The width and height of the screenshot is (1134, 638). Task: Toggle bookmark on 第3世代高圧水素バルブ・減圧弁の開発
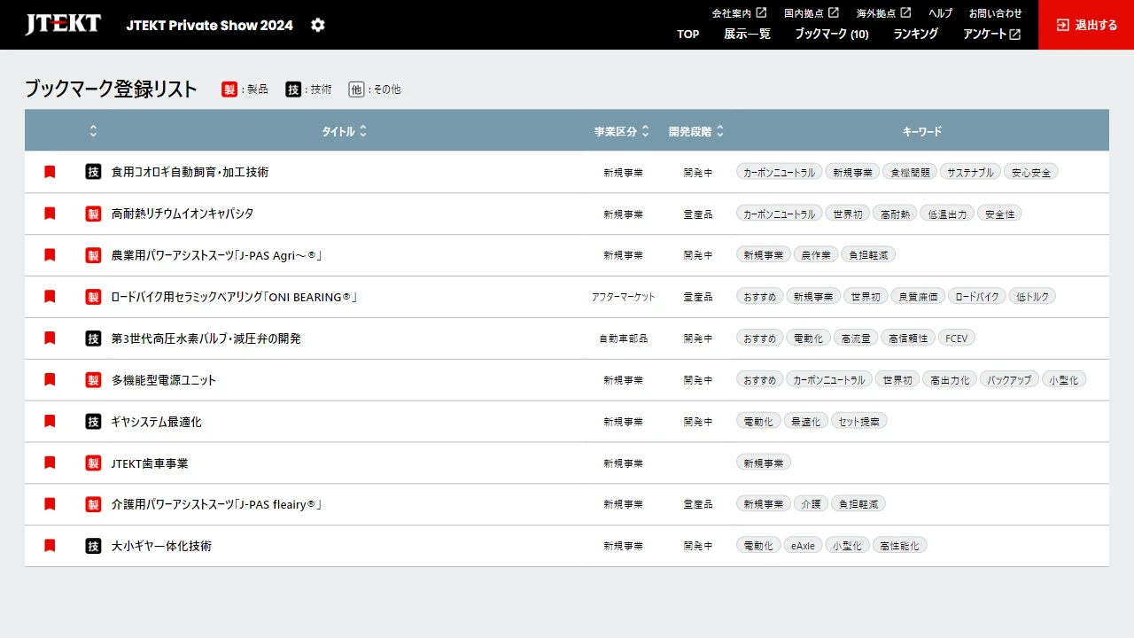pyautogui.click(x=50, y=338)
